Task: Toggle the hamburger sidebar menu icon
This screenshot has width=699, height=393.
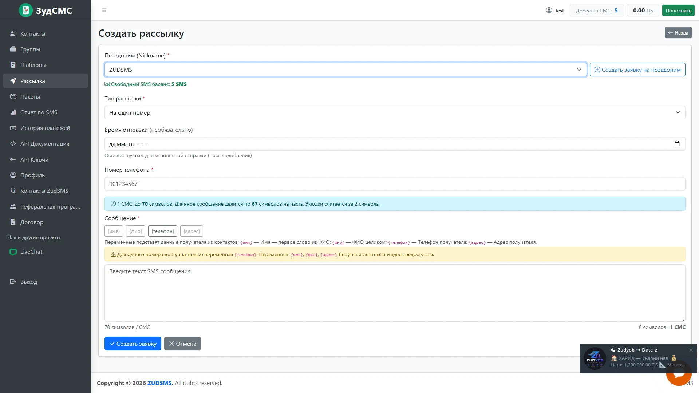Action: (x=104, y=10)
